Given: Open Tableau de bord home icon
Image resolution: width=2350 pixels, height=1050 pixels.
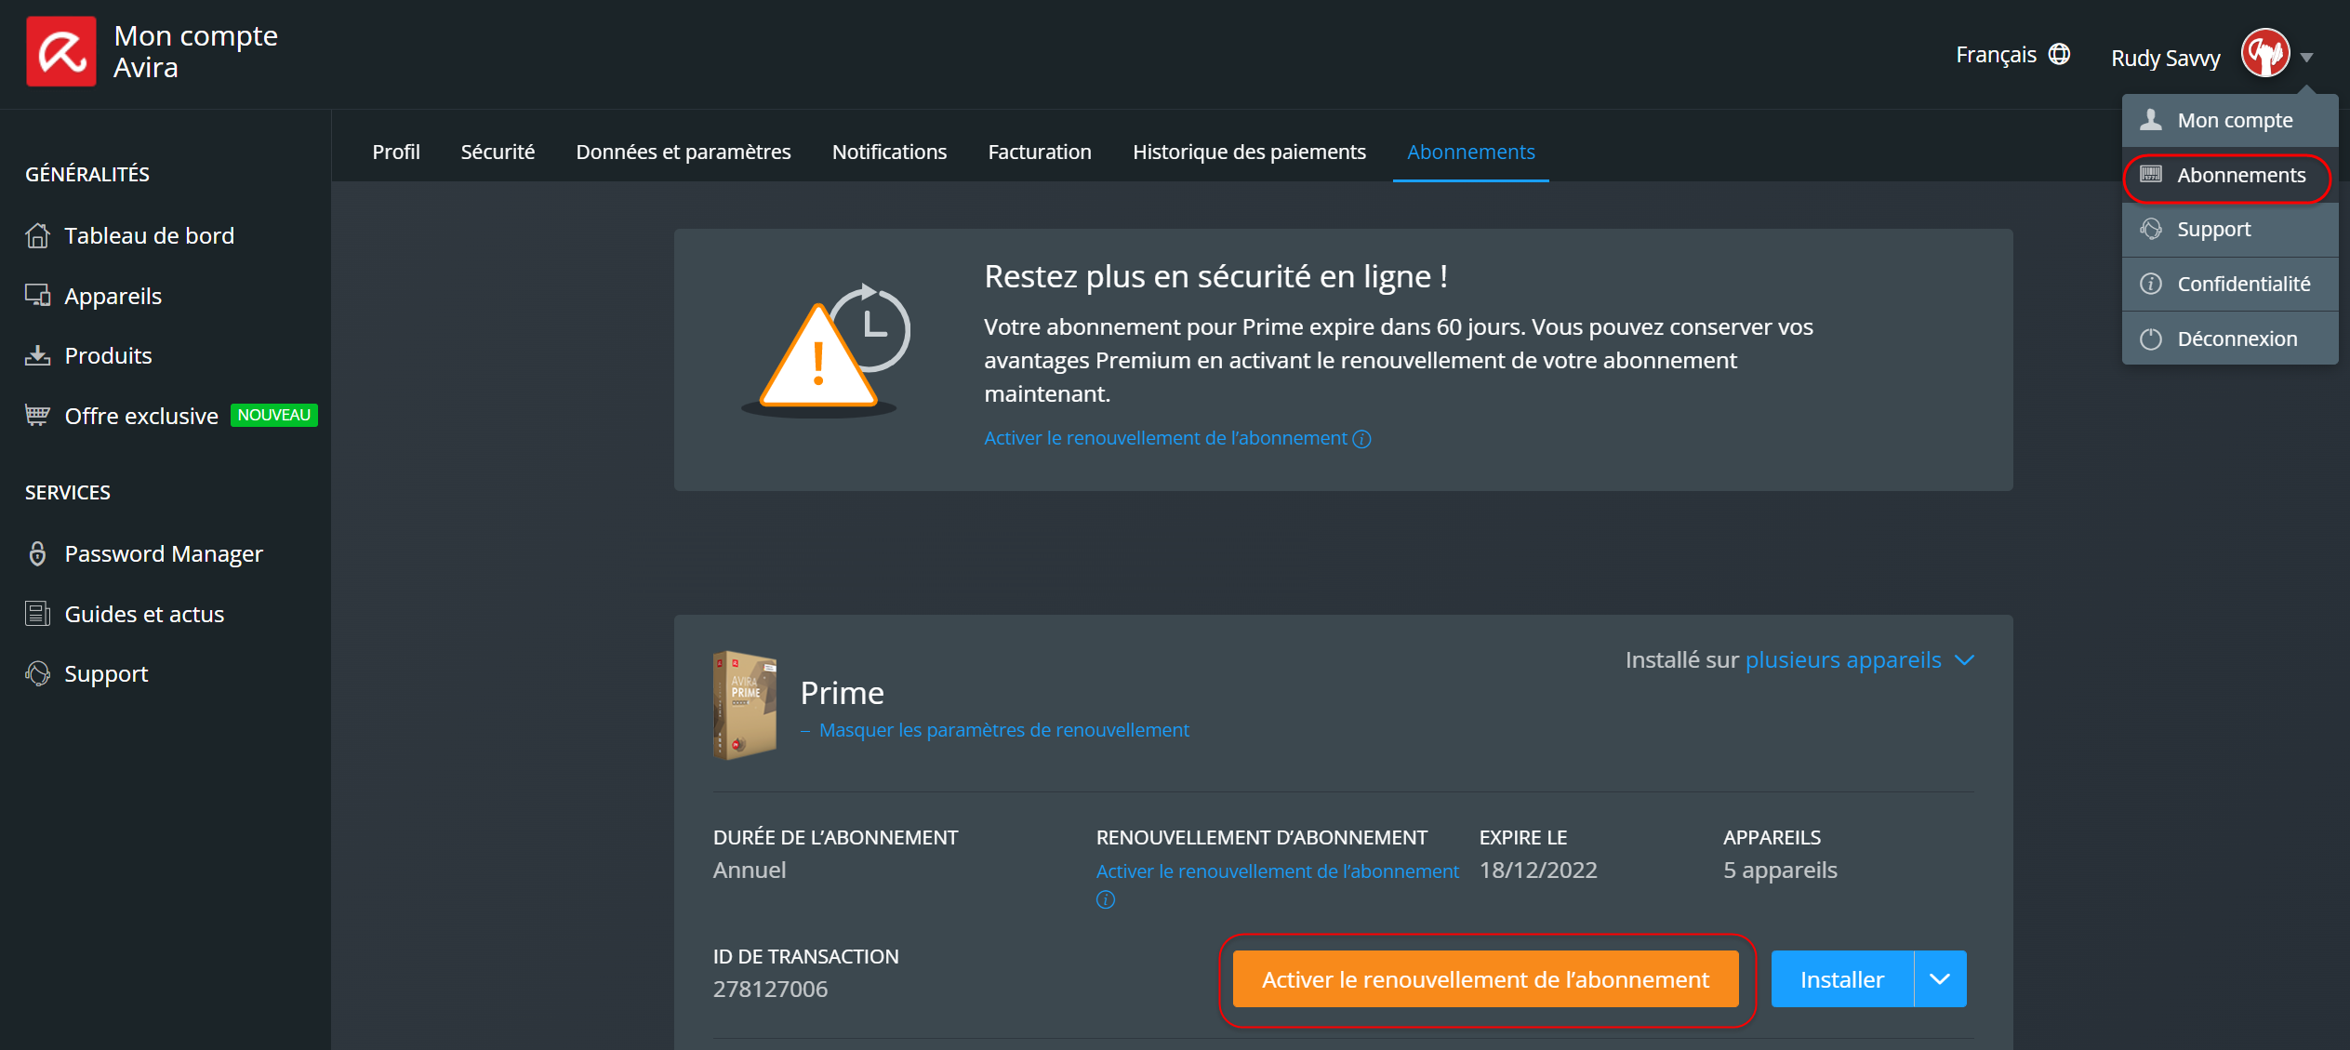Looking at the screenshot, I should point(37,235).
